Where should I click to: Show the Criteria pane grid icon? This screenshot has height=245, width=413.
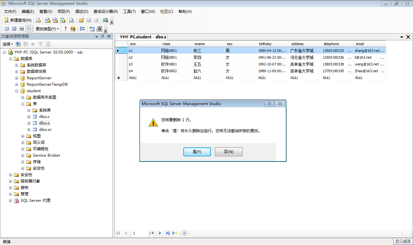tap(14, 29)
